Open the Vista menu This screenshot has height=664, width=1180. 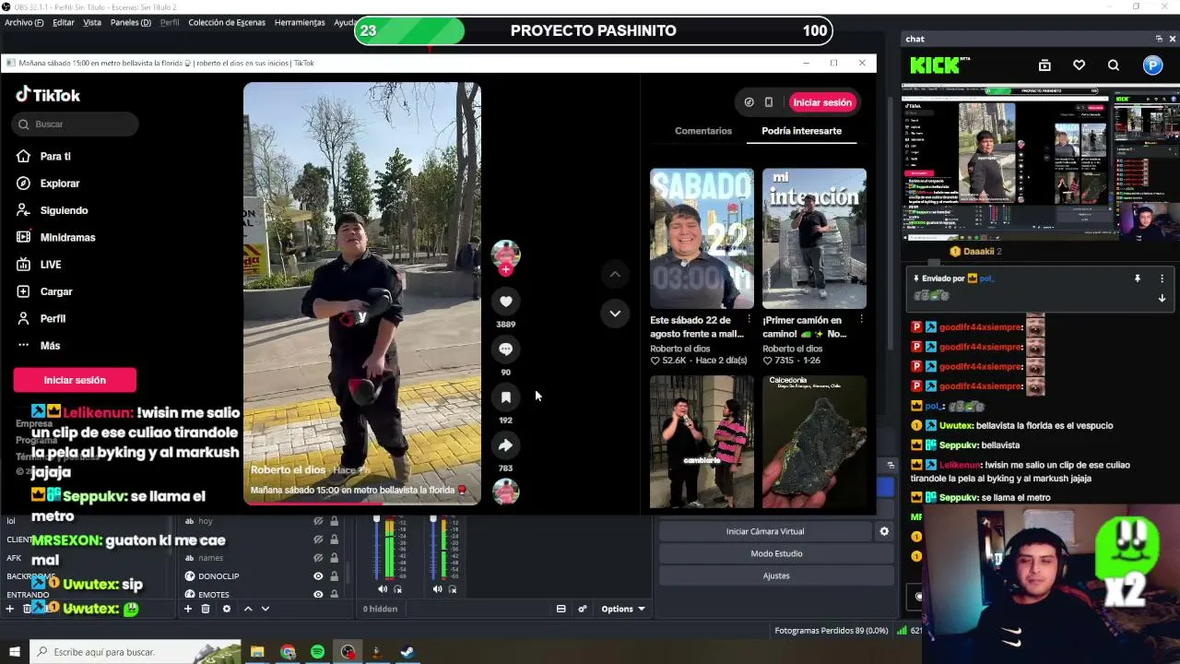[92, 22]
